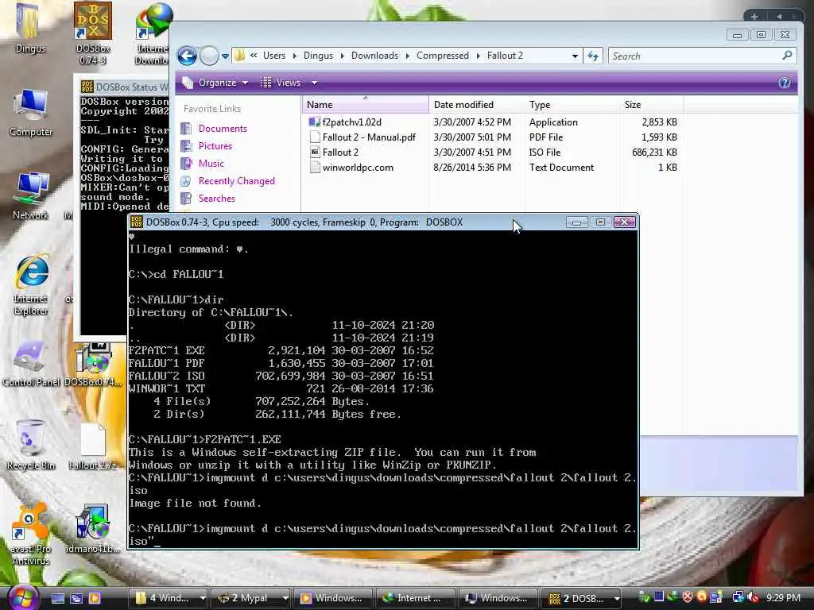Sort files by Size column header
Screen dimensions: 814x610
[x=652, y=105]
